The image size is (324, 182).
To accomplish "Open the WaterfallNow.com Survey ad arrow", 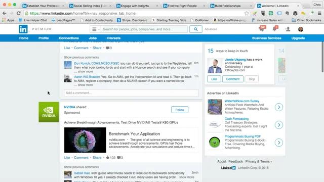I will pyautogui.click(x=279, y=107).
